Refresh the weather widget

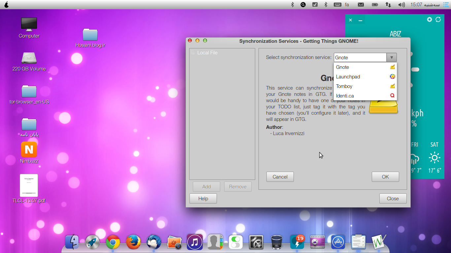point(438,20)
